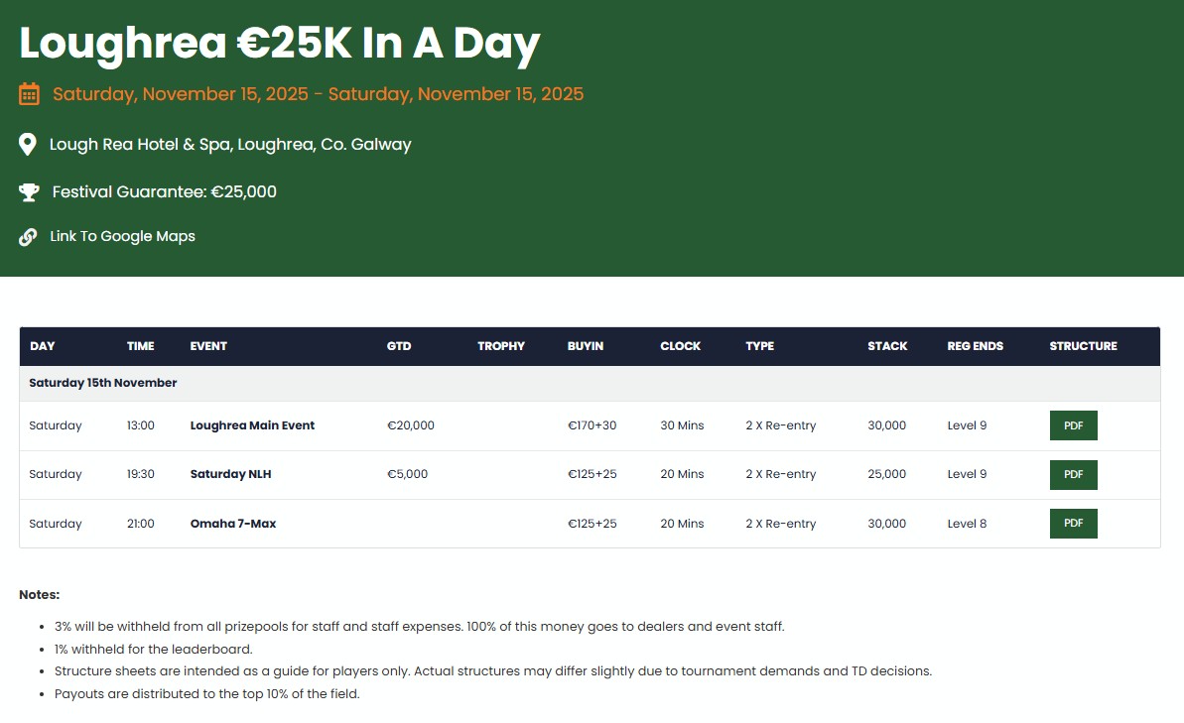1184x723 pixels.
Task: Click the calendar icon beside the date
Action: point(29,94)
